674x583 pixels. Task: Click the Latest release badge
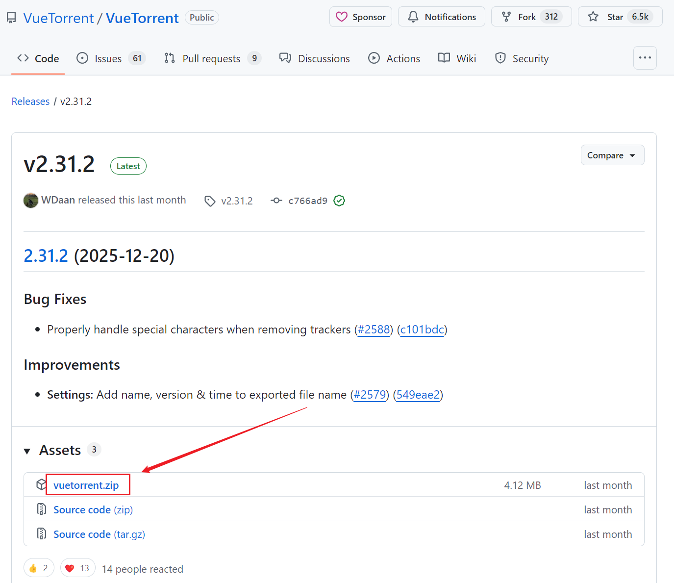tap(128, 166)
